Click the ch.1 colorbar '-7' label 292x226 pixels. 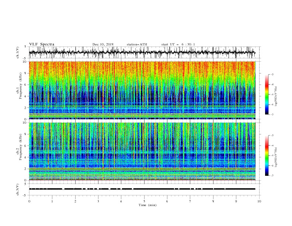click(x=272, y=114)
